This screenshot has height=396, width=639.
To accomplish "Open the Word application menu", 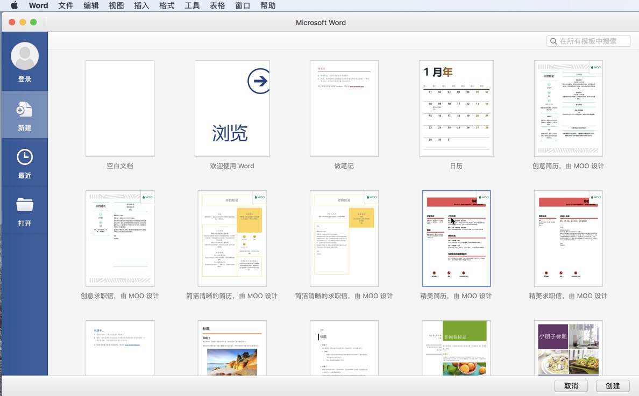I will (38, 5).
